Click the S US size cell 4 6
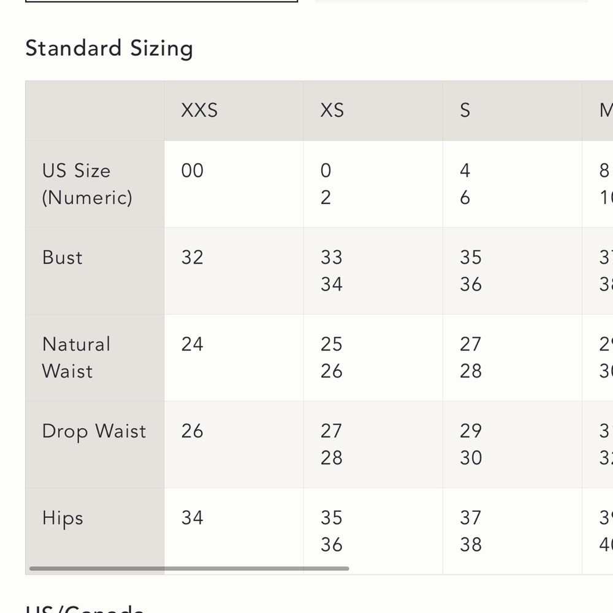Image resolution: width=613 pixels, height=613 pixels. click(512, 184)
